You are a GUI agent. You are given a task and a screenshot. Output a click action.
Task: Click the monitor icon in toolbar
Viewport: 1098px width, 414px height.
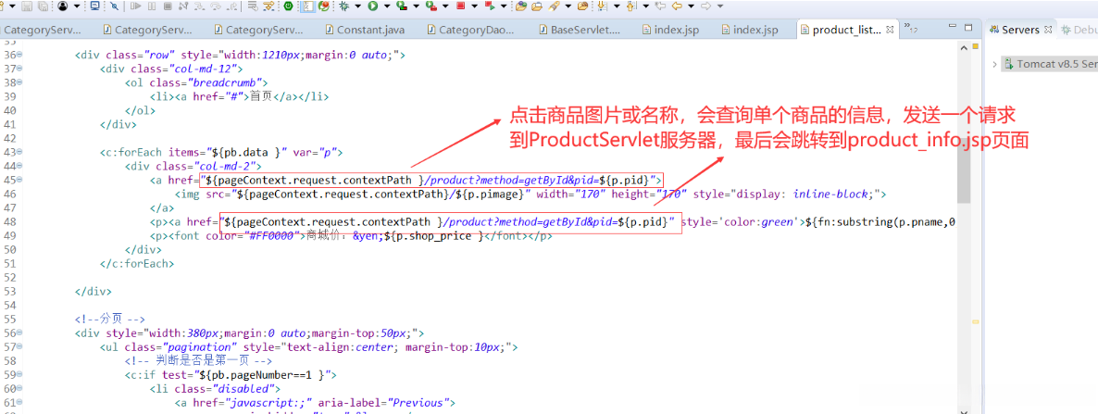(x=95, y=6)
